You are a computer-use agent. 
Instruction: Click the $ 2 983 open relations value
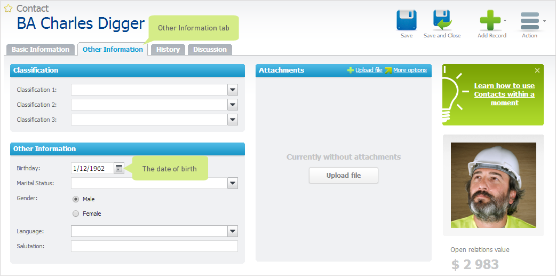475,265
